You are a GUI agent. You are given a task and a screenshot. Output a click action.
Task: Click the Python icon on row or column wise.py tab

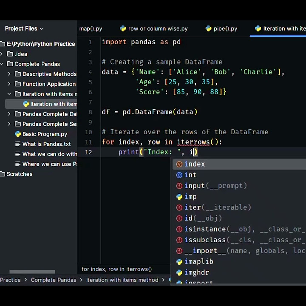[123, 29]
